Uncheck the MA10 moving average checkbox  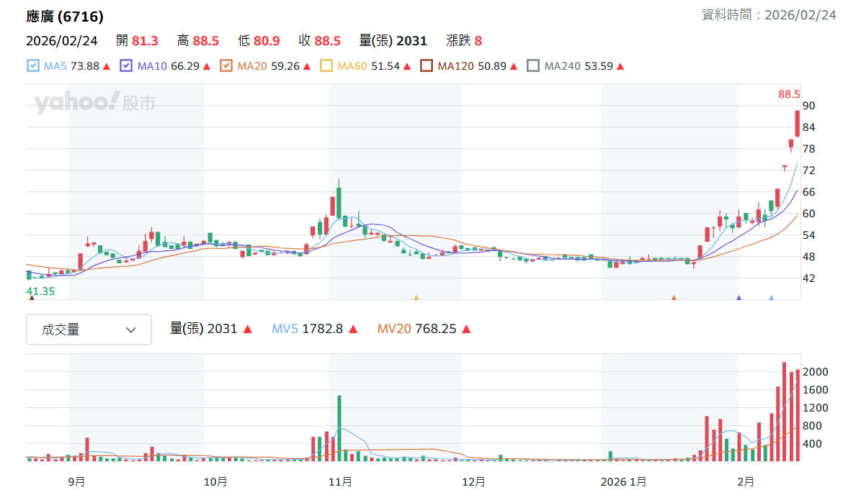(x=126, y=66)
